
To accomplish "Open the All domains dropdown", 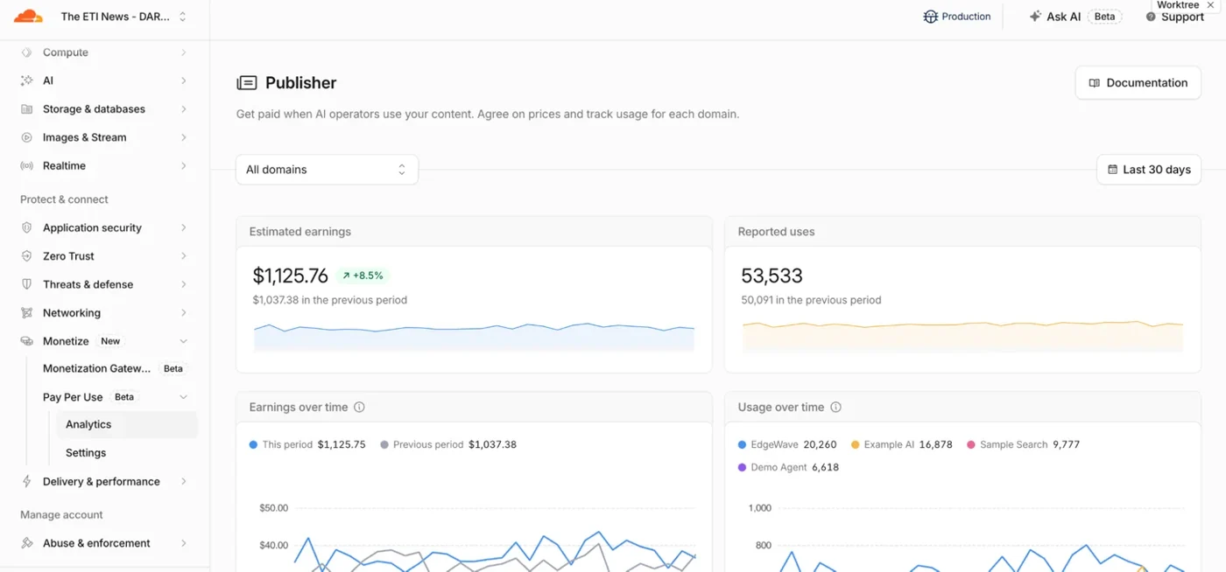I will [x=327, y=170].
